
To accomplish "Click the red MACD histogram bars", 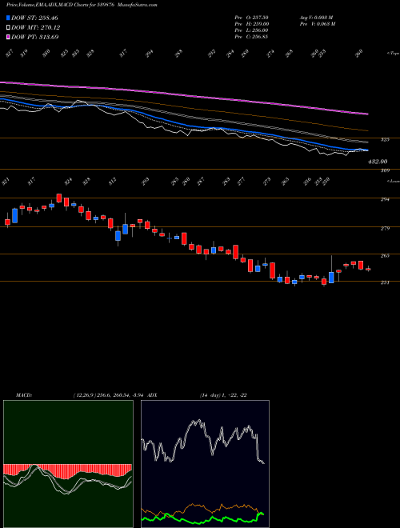I will (67, 470).
